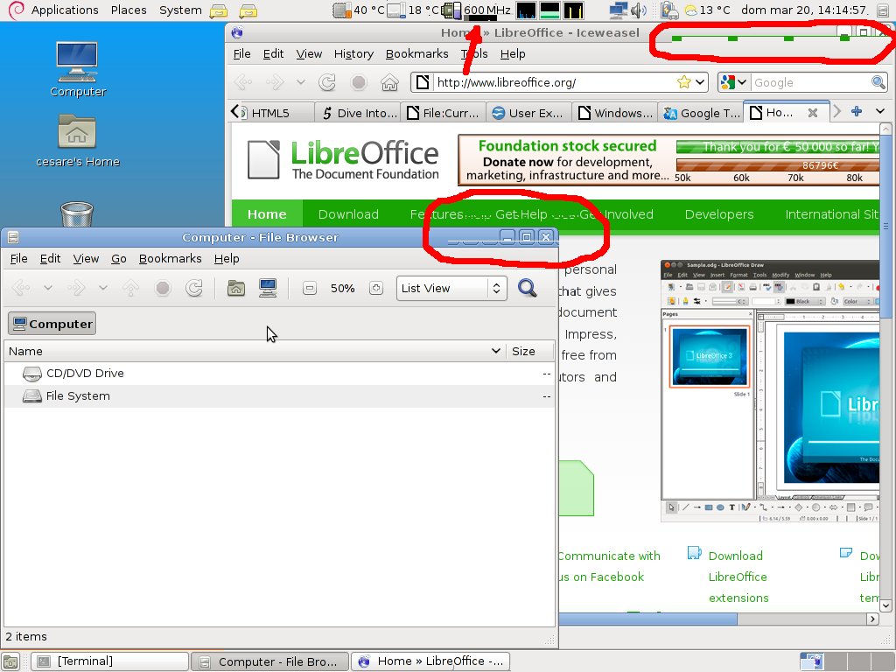Click volume speaker icon in top panel
The image size is (896, 672).
click(x=638, y=10)
